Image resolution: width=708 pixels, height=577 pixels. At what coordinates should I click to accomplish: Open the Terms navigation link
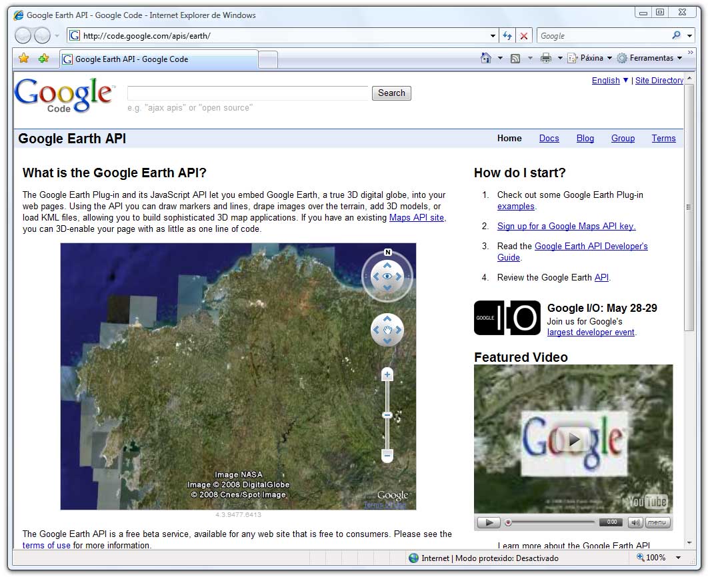pyautogui.click(x=663, y=138)
